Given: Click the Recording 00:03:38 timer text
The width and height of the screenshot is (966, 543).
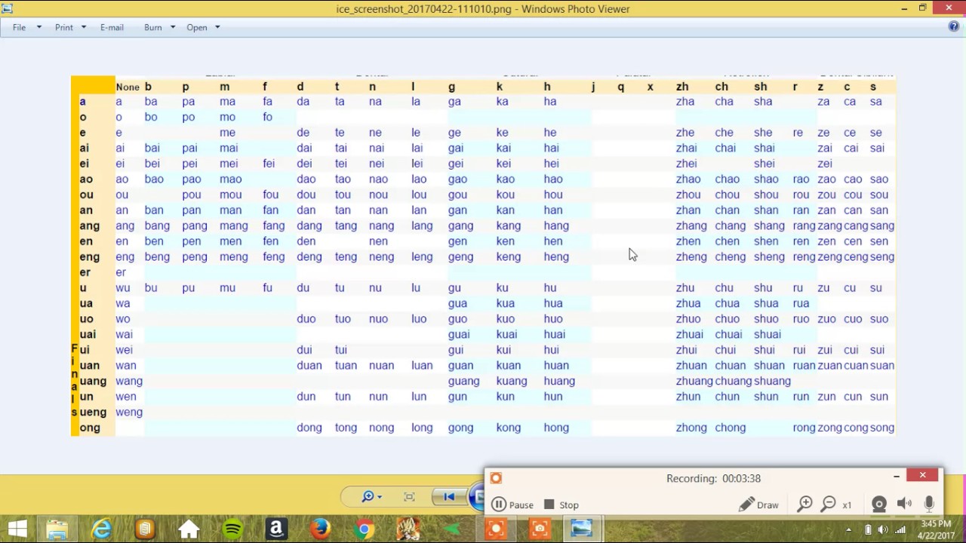Looking at the screenshot, I should 713,478.
